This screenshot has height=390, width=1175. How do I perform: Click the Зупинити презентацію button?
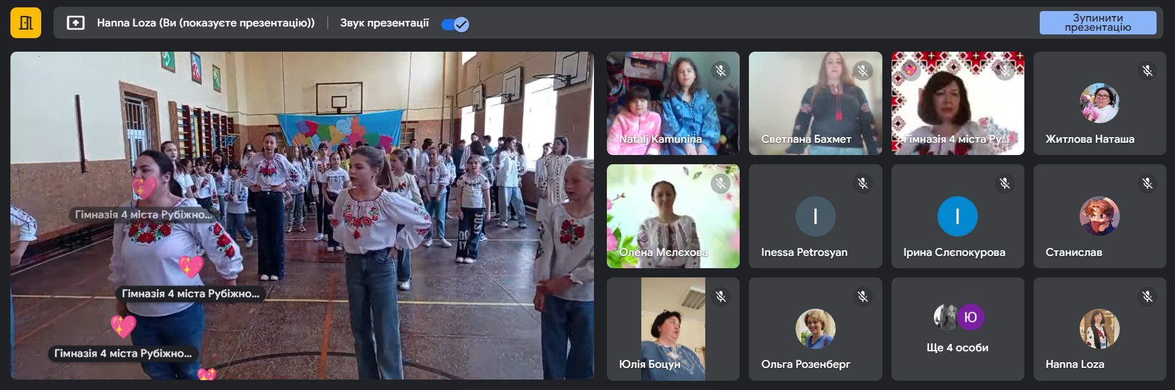[x=1098, y=23]
